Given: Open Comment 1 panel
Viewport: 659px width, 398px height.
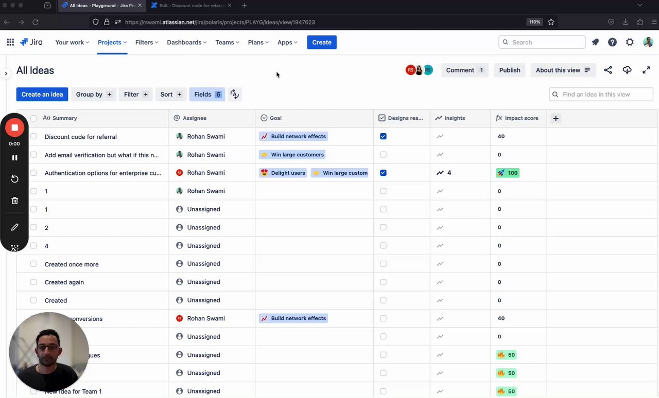Looking at the screenshot, I should click(464, 70).
